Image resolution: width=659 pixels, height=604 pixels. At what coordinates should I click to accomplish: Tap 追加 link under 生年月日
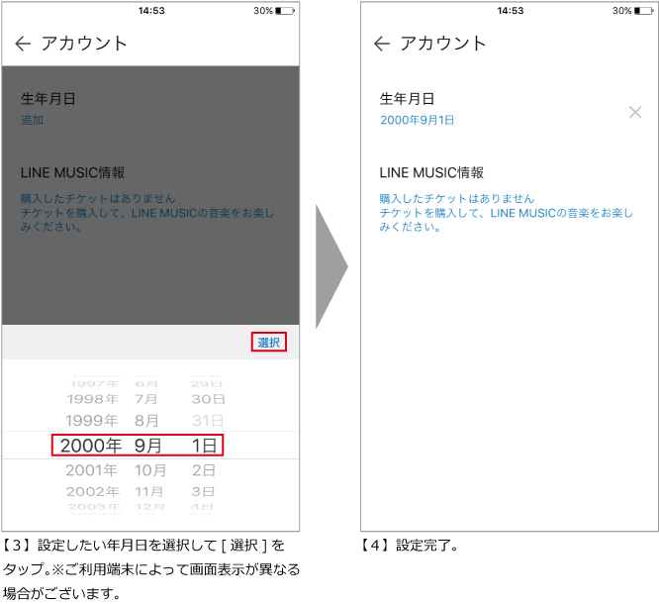click(x=32, y=120)
